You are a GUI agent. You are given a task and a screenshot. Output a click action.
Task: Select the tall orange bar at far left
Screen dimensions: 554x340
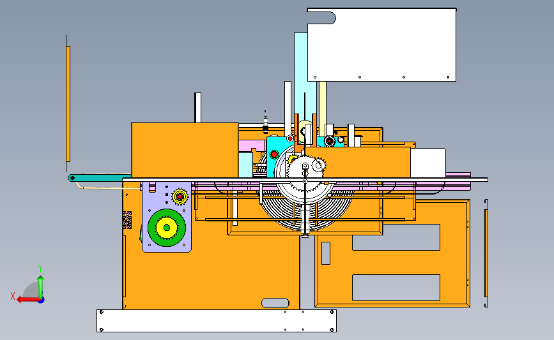point(68,104)
